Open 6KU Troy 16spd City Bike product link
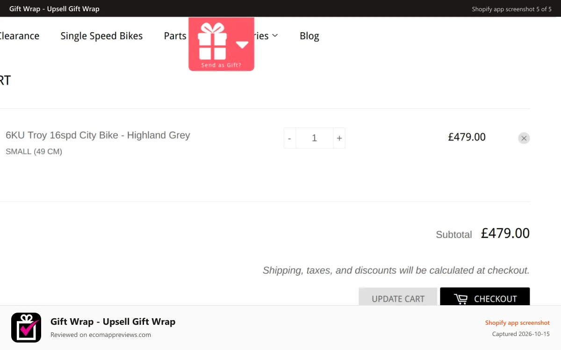This screenshot has width=561, height=350. [x=98, y=135]
